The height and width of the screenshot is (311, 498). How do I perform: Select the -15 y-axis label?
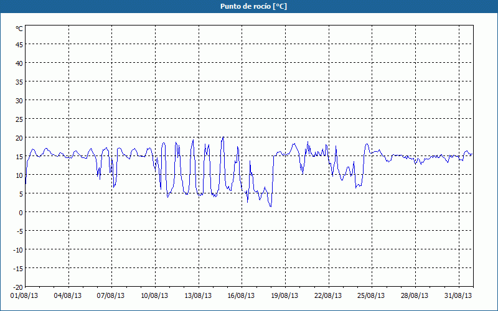[18, 269]
